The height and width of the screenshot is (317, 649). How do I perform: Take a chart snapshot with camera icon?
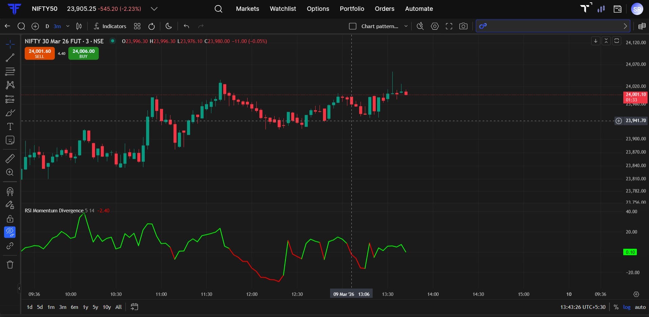(463, 26)
